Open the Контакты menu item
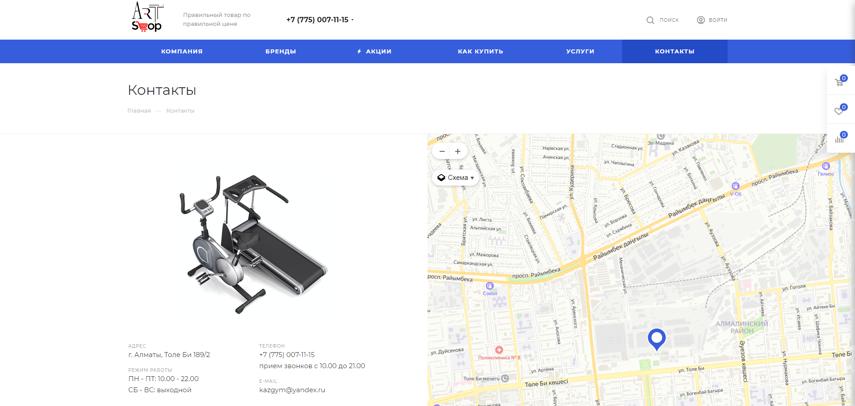The width and height of the screenshot is (855, 406). (x=675, y=52)
